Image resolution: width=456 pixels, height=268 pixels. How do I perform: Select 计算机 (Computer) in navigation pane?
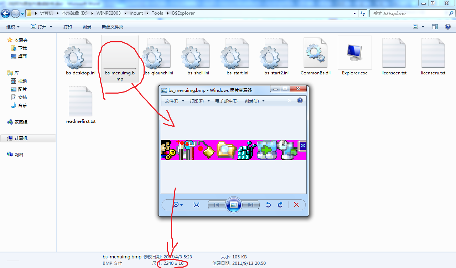[28, 138]
